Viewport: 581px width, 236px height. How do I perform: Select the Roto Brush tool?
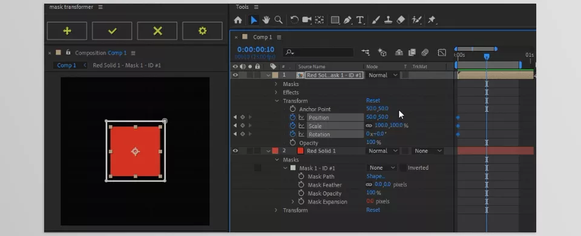click(x=416, y=20)
